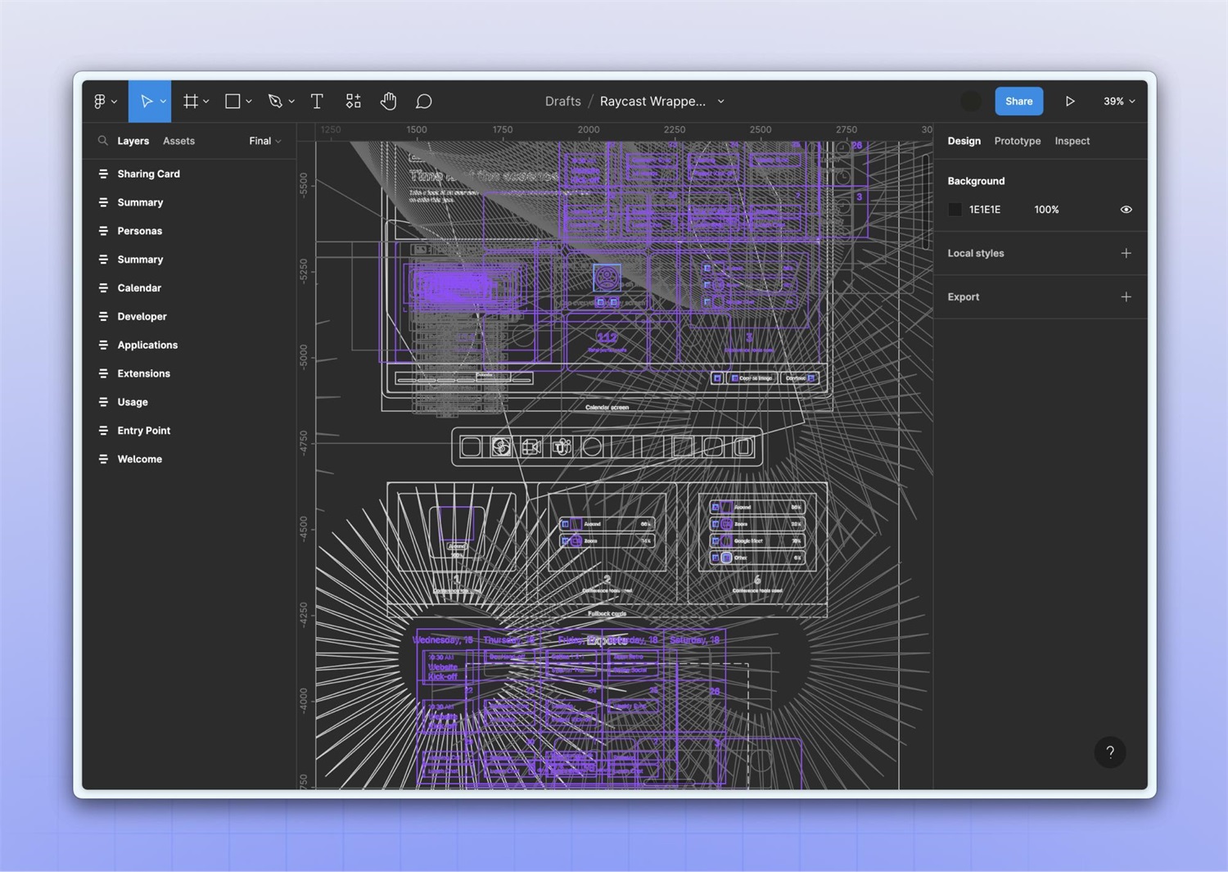Select the Sharing Card layer

coord(189,174)
